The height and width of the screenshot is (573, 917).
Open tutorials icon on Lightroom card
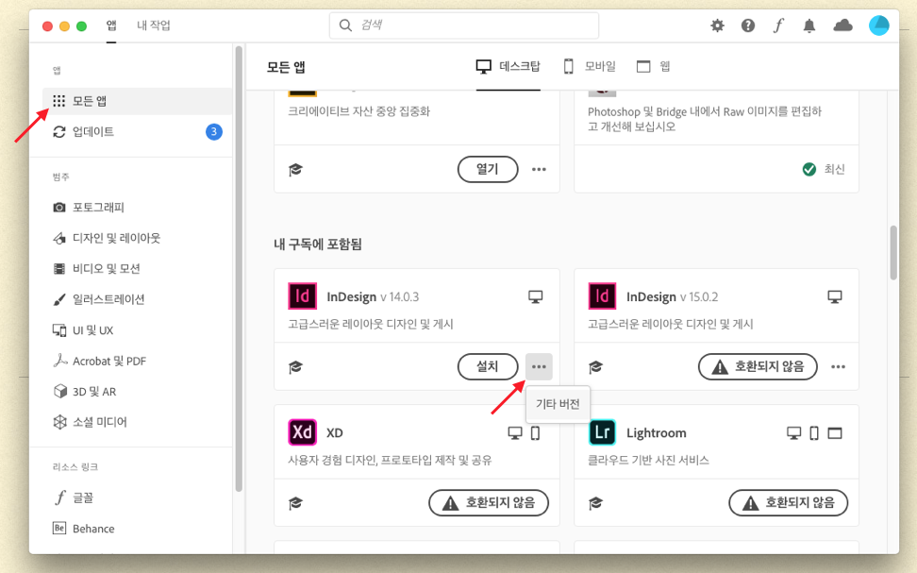coord(596,503)
